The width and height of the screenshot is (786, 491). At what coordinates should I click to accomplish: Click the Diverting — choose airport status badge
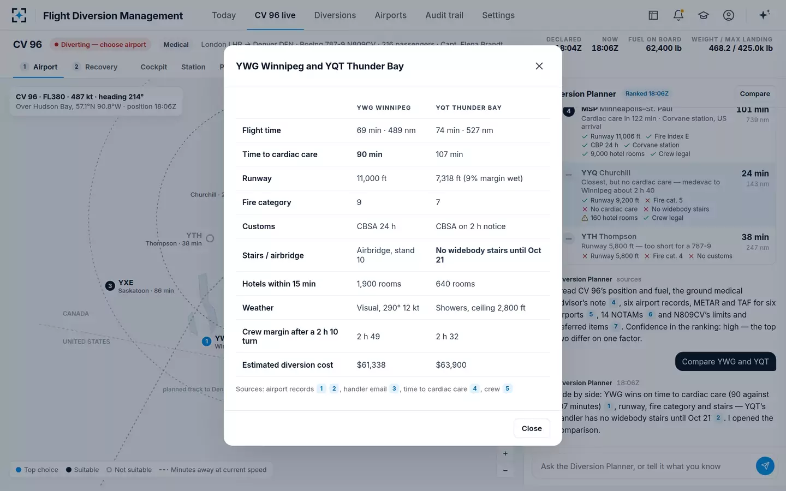[100, 45]
